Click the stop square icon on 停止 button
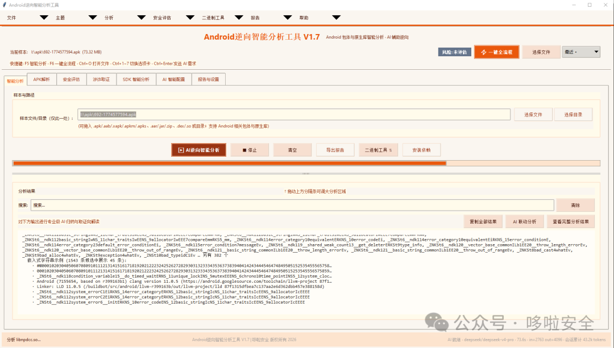The width and height of the screenshot is (614, 348). [x=244, y=150]
